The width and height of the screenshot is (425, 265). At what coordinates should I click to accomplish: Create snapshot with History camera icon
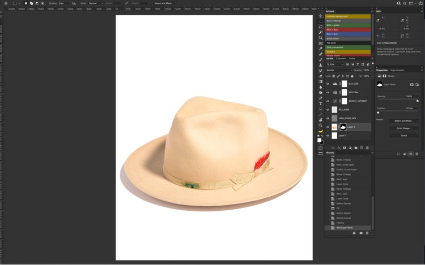tap(362, 233)
